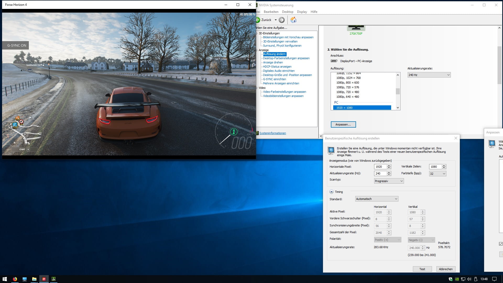Collapse the Timing section
This screenshot has width=503, height=283.
click(x=331, y=192)
